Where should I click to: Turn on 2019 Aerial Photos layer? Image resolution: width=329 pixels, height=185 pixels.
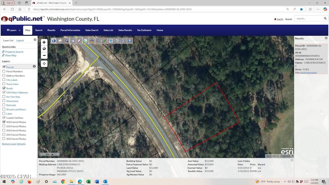point(4,126)
